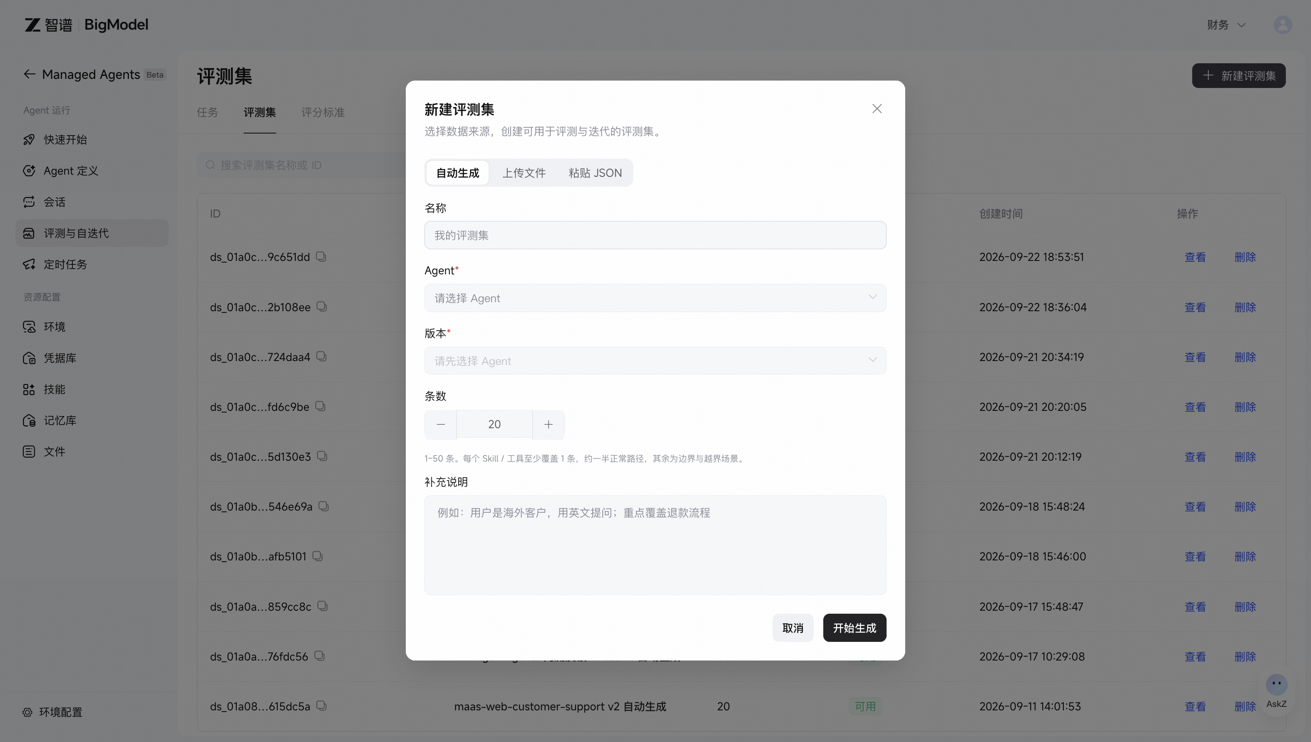The width and height of the screenshot is (1311, 742).
Task: Select the 自动生成 tab
Action: coord(458,173)
